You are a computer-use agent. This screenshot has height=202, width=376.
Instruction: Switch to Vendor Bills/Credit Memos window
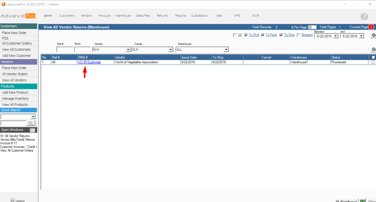pos(17,139)
